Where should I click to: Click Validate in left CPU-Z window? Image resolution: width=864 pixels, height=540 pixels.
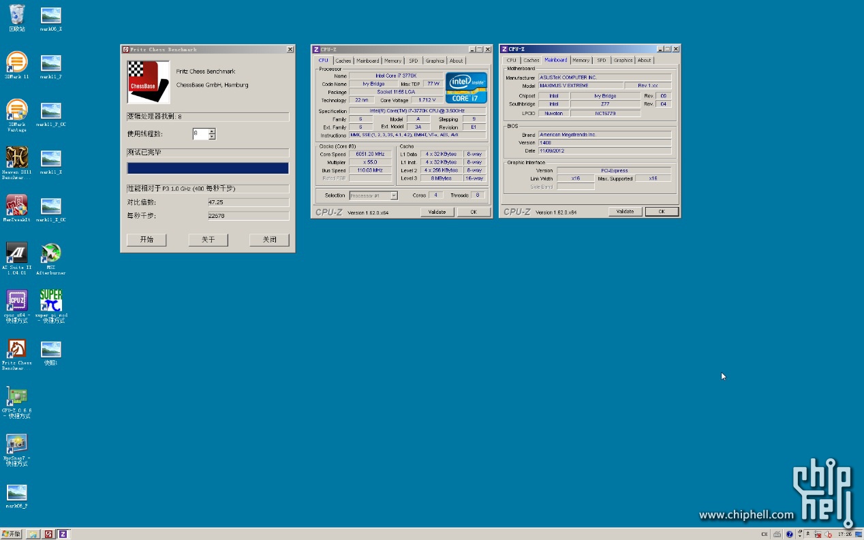[437, 212]
